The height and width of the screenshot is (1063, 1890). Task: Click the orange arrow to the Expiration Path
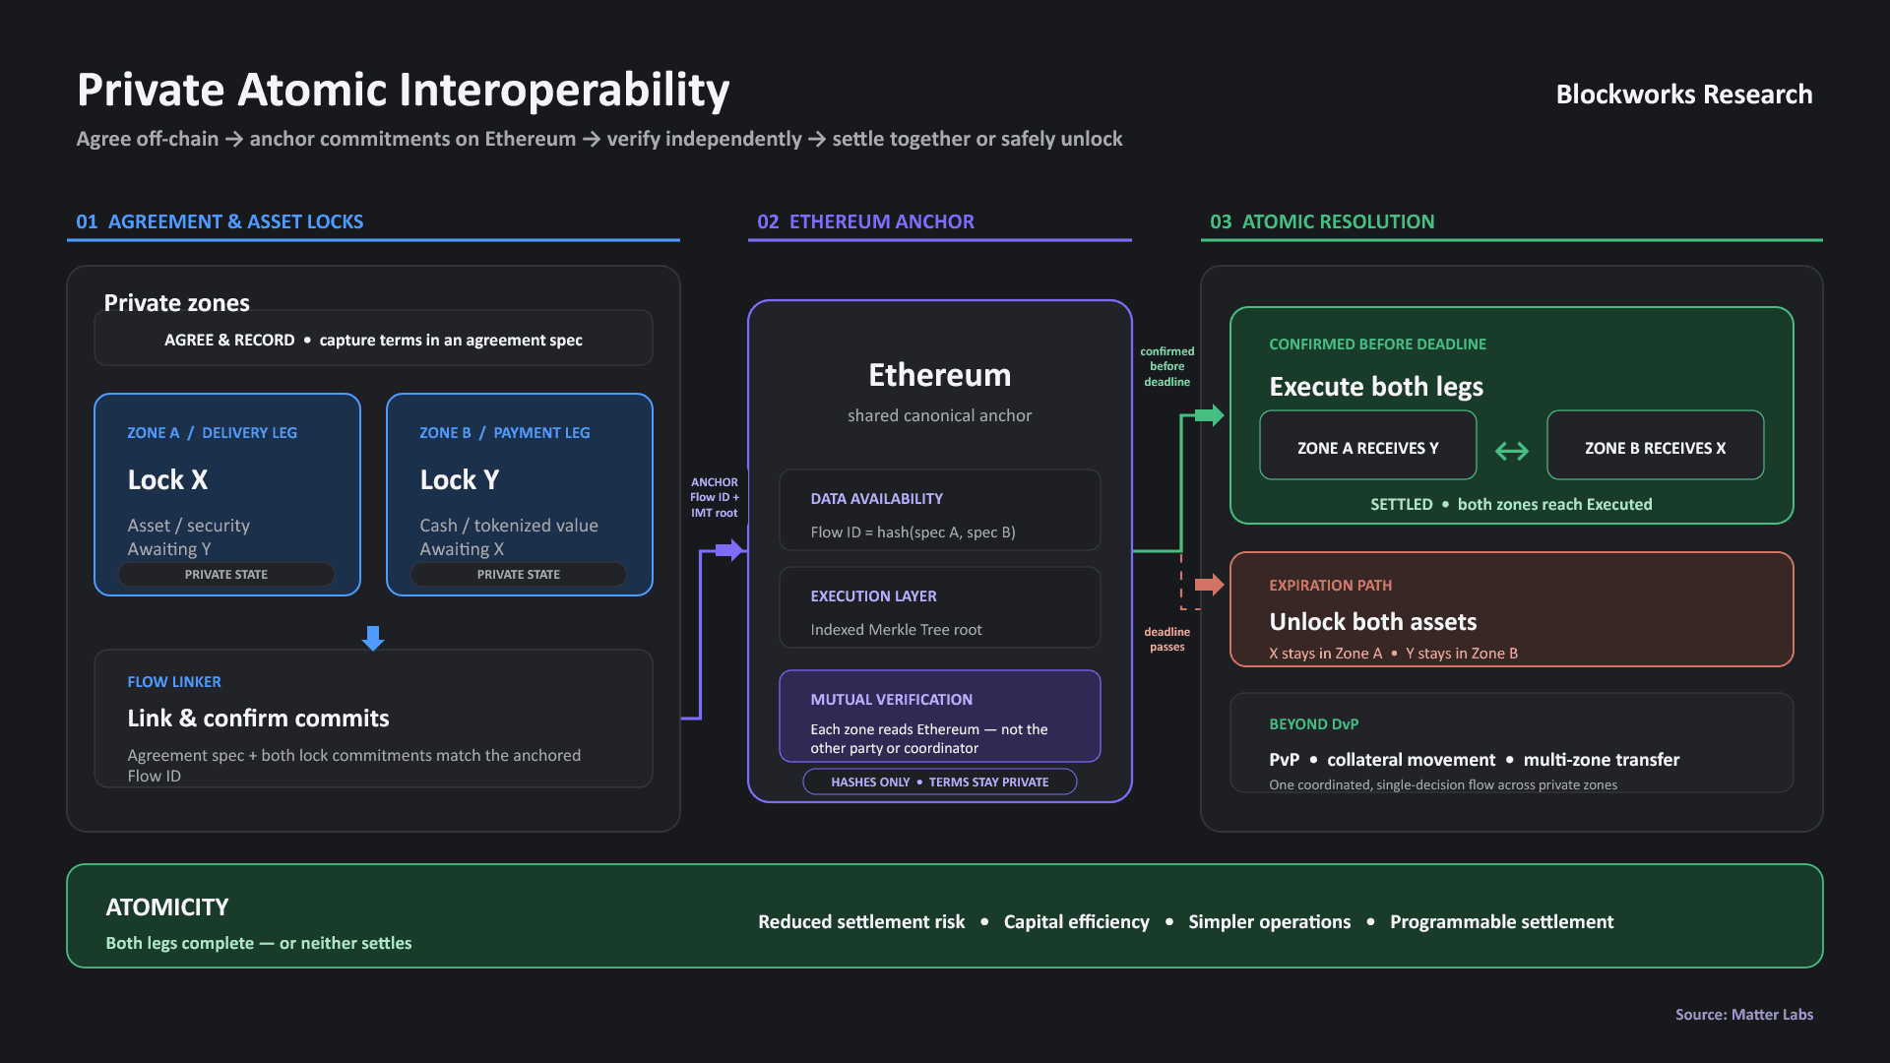1210,585
